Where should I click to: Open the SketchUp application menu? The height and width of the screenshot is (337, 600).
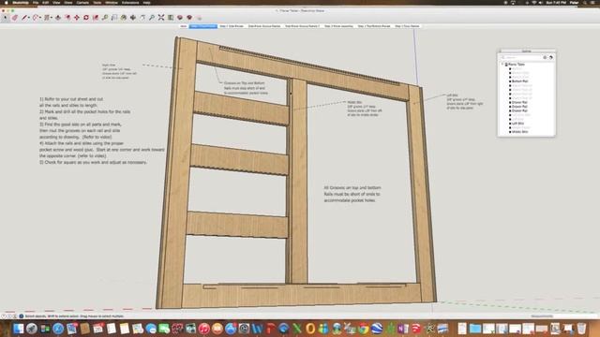point(21,3)
